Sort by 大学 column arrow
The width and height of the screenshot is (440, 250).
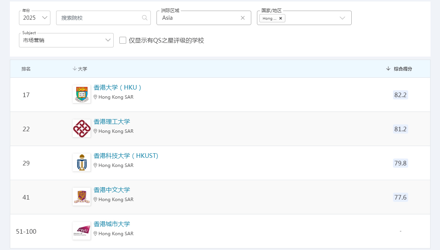coord(75,69)
